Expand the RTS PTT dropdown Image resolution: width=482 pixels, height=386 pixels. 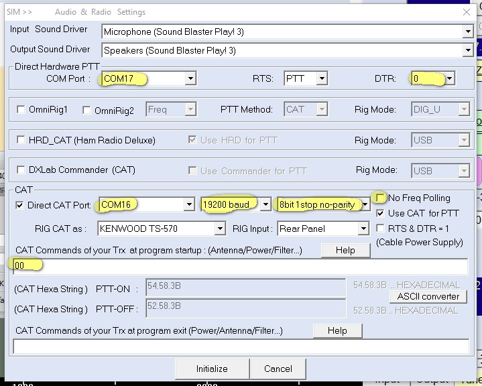point(322,79)
